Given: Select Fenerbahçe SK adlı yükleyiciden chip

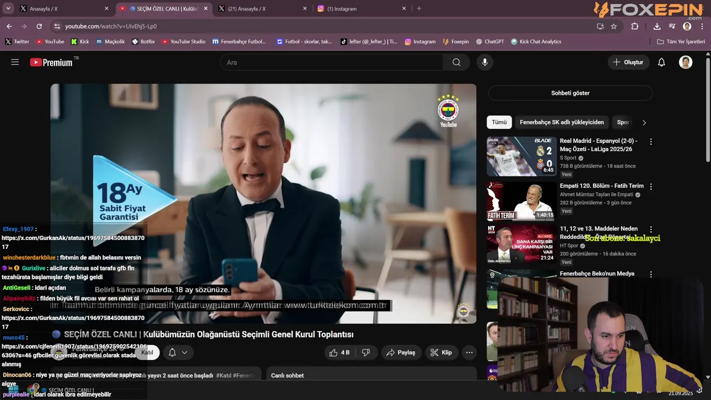Looking at the screenshot, I should click(562, 122).
